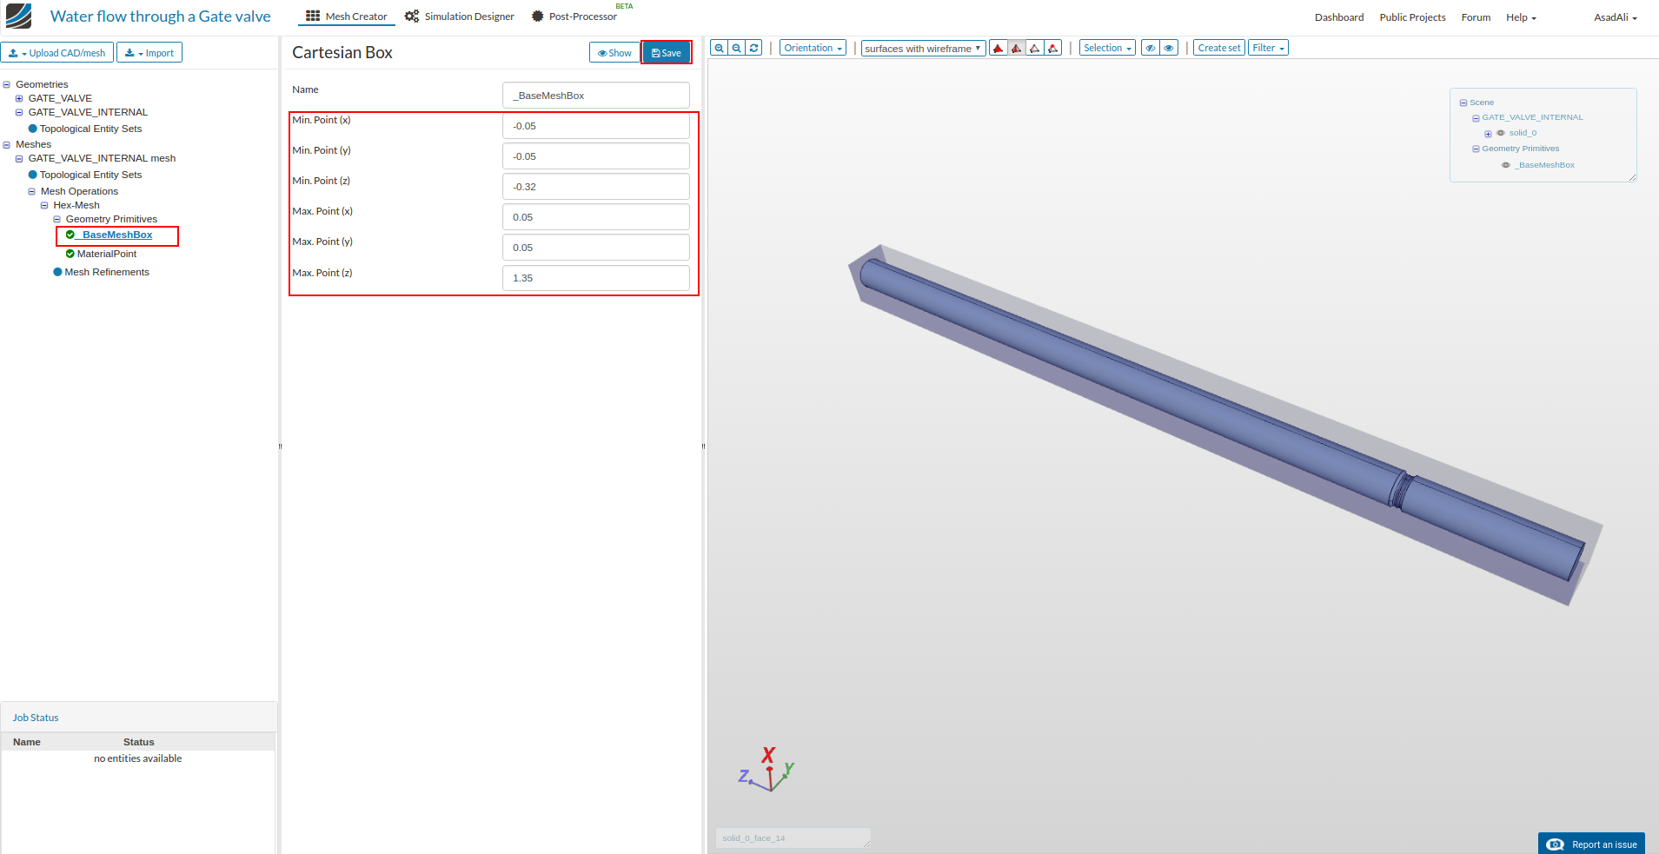Expand solid_0 in the scene tree
This screenshot has width=1659, height=854.
click(1488, 134)
